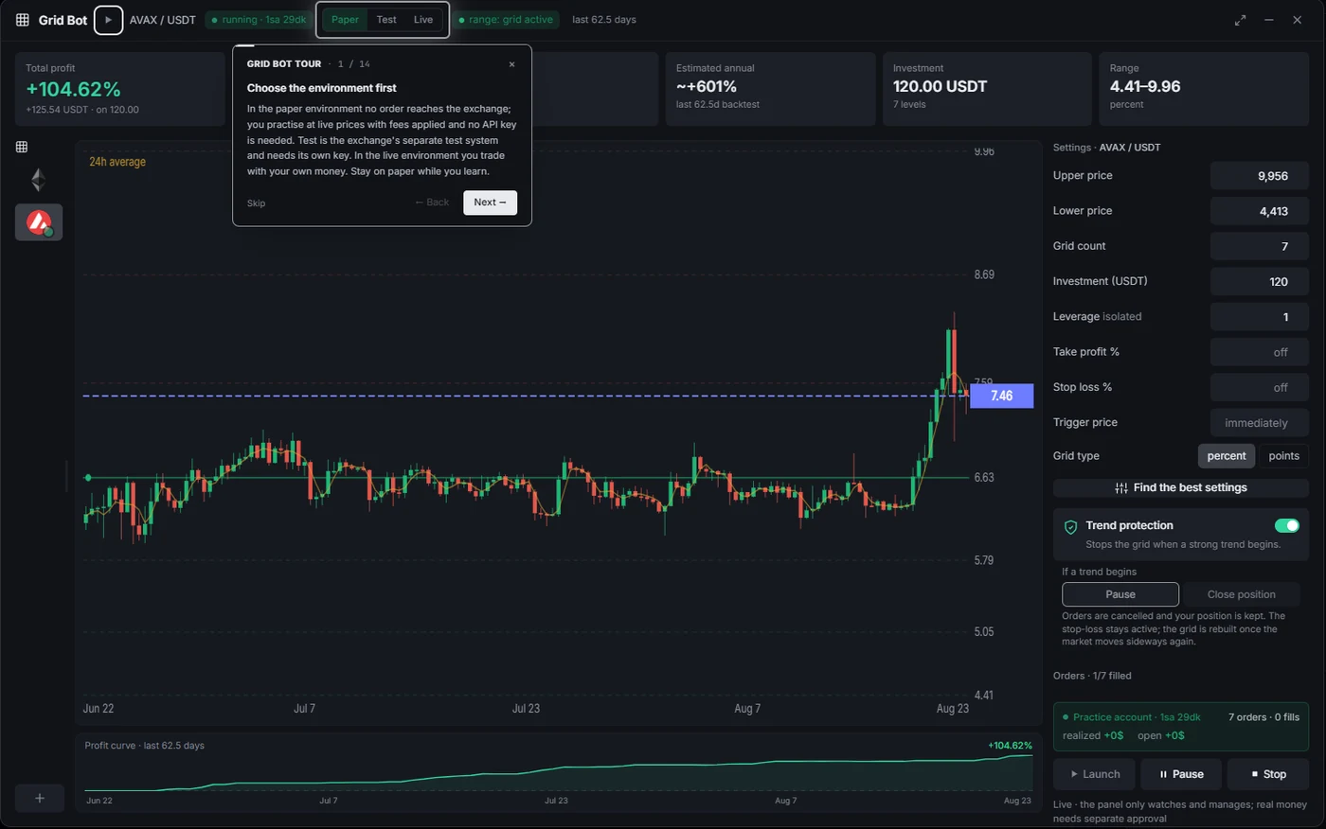The height and width of the screenshot is (829, 1326).
Task: Select Close position as the trend action
Action: pyautogui.click(x=1241, y=594)
